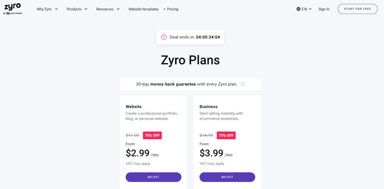The image size is (384, 189).
Task: Expand the Resources dropdown
Action: 108,9
